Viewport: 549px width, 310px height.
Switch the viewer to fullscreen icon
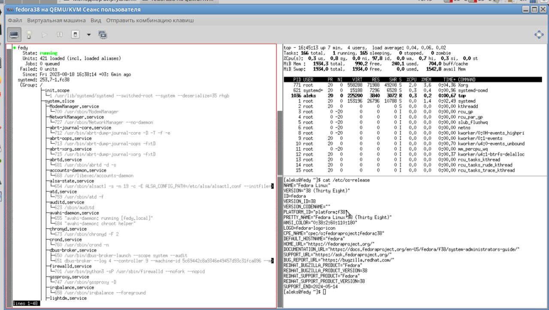coord(539,35)
